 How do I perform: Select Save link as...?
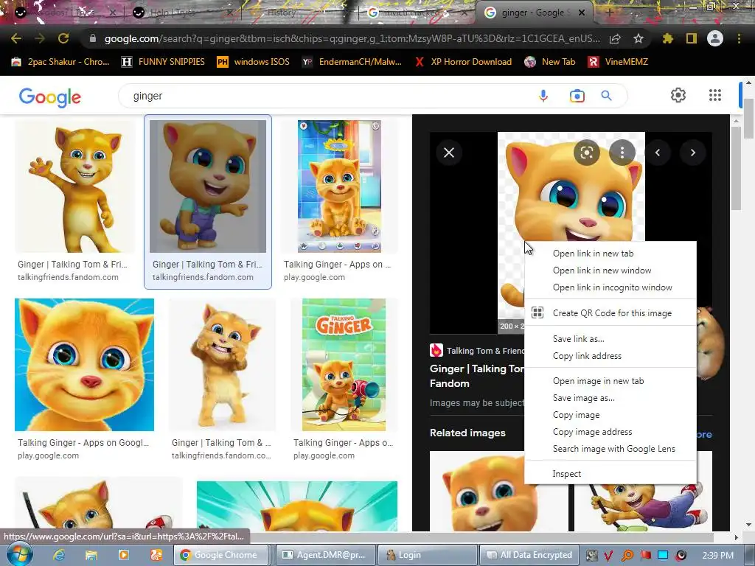[610, 339]
